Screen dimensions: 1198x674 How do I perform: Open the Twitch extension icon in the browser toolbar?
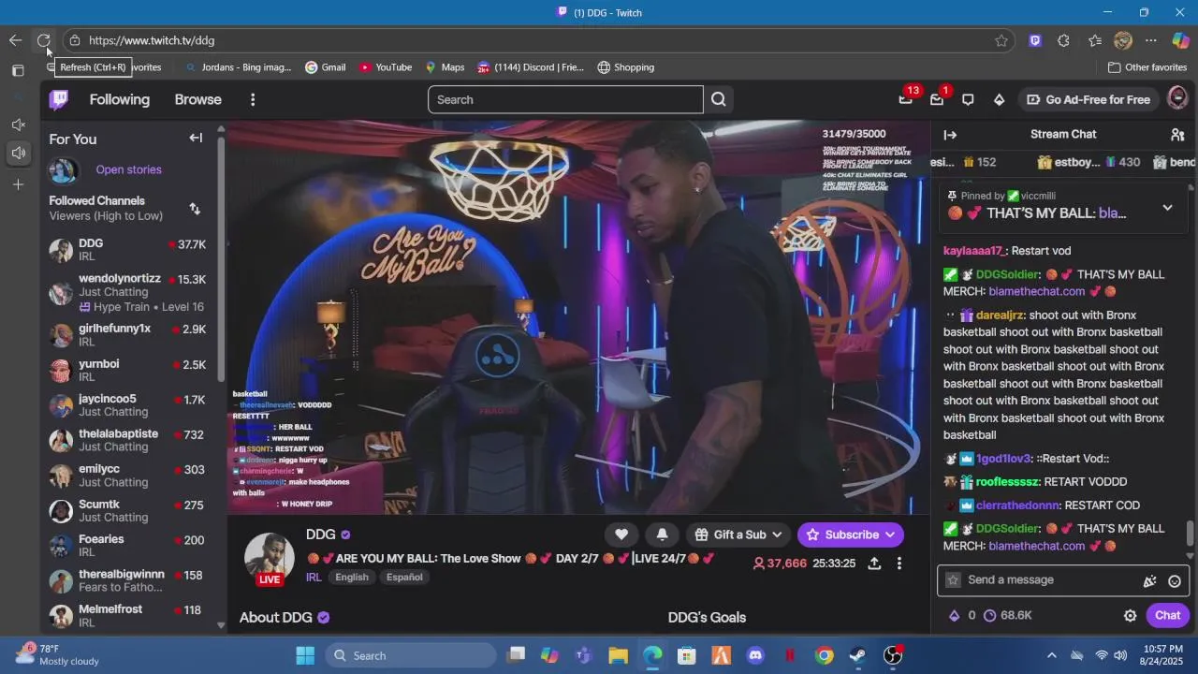[1035, 40]
